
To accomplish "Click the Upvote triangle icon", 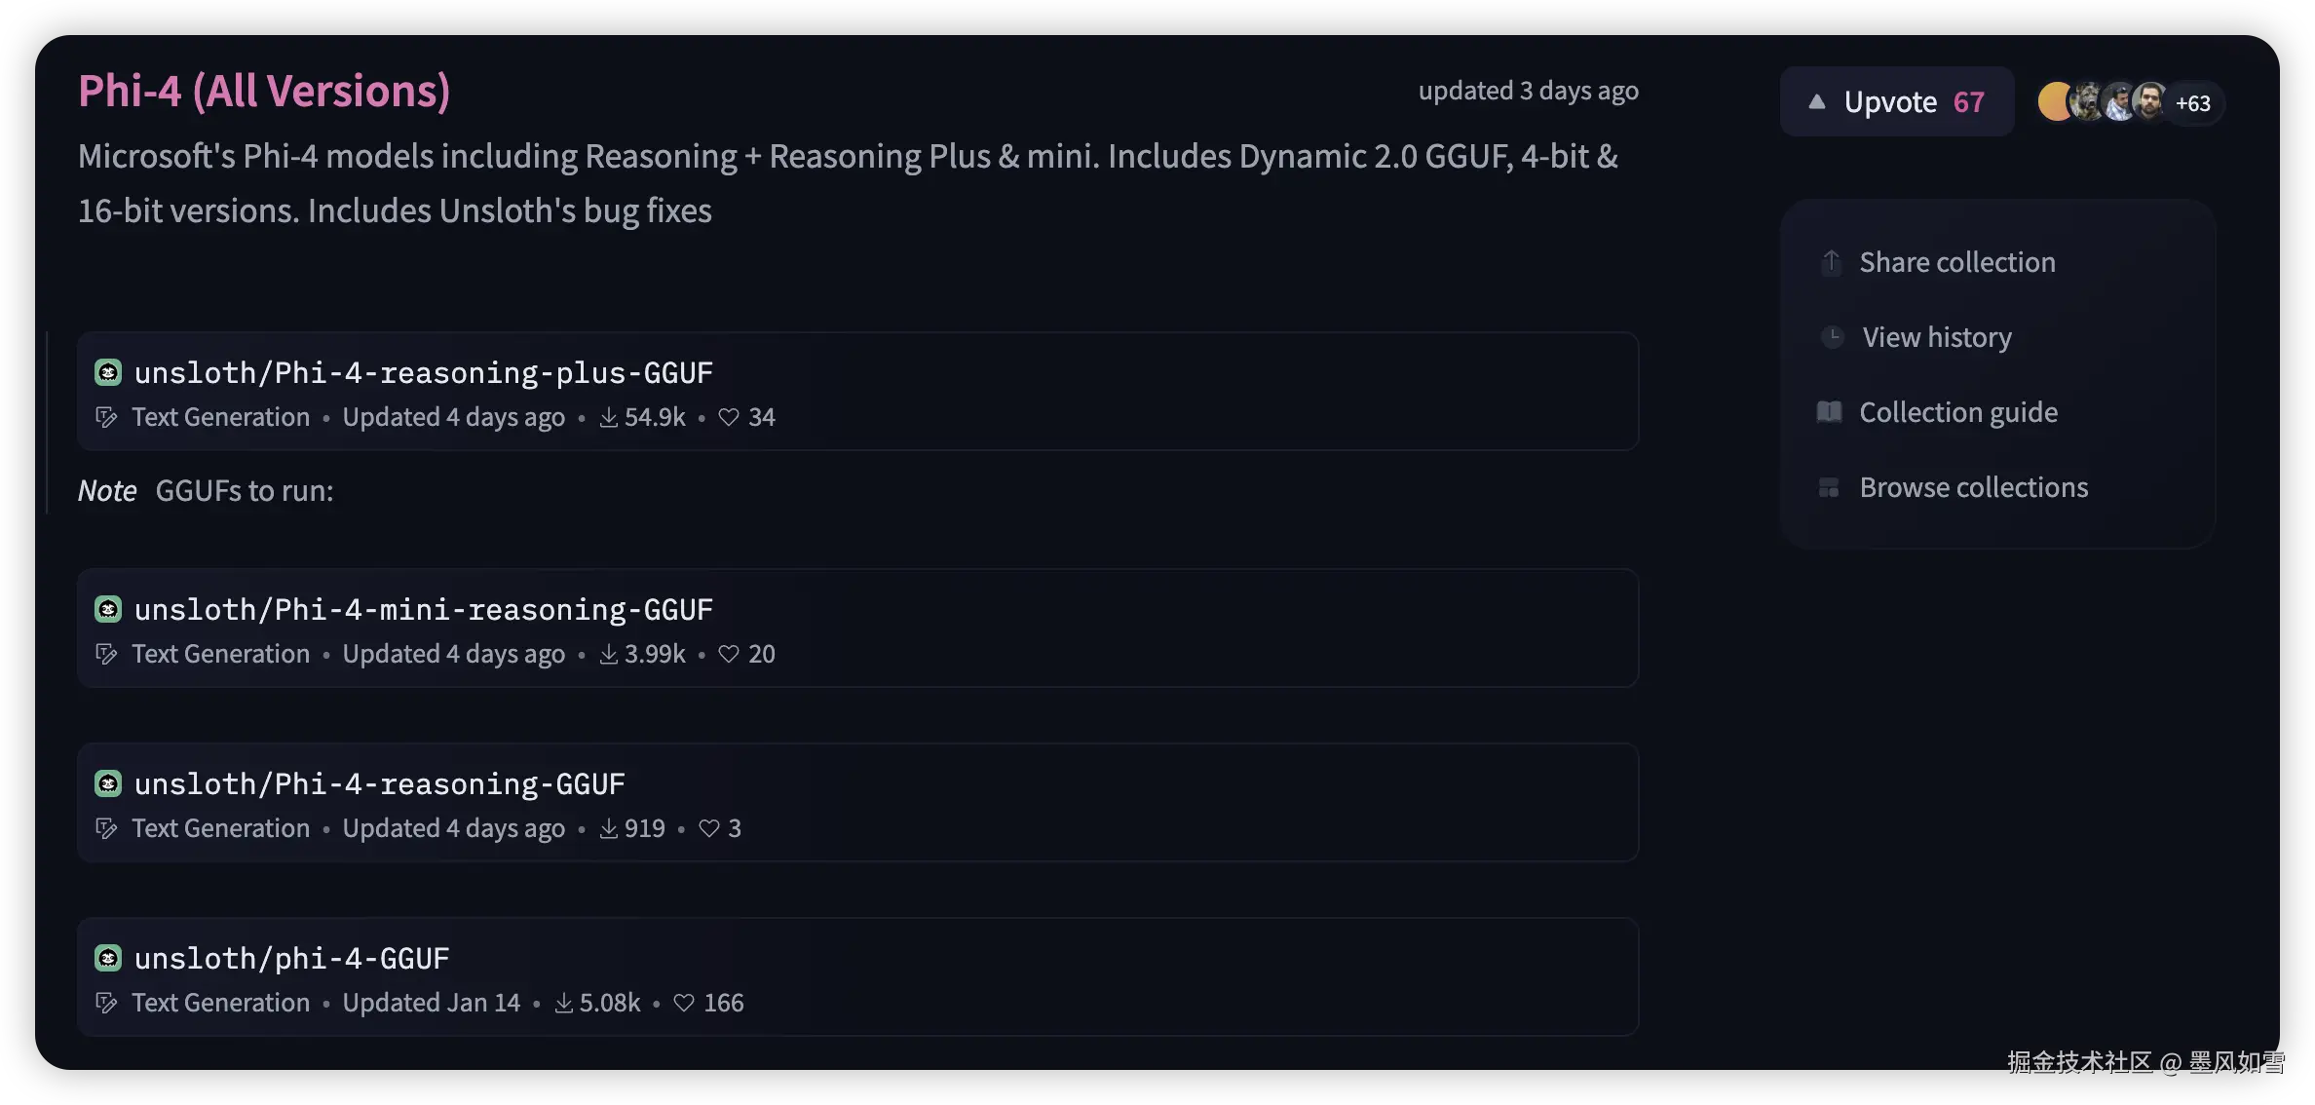I will tap(1816, 101).
